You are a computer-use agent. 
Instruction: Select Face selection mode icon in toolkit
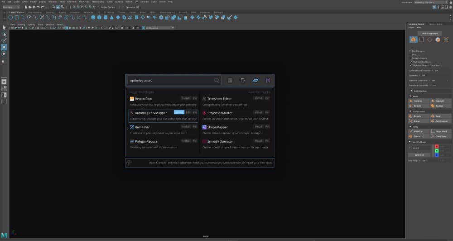[x=438, y=39]
